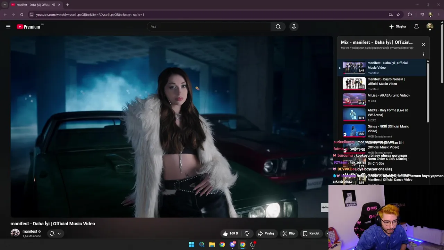The image size is (444, 250).
Task: Select 'Mix - manifest - Daha İyi' playlist title
Action: click(377, 42)
